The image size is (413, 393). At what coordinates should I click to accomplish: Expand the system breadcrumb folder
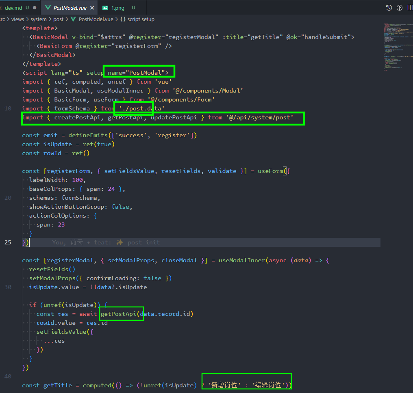pyautogui.click(x=39, y=19)
